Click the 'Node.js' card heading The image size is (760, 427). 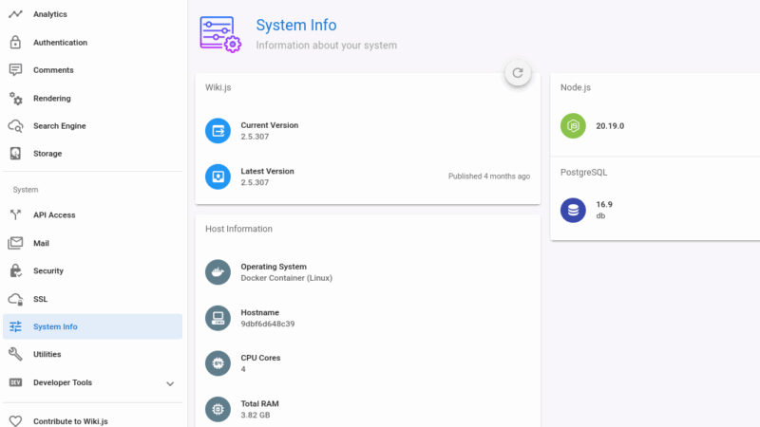pyautogui.click(x=576, y=87)
